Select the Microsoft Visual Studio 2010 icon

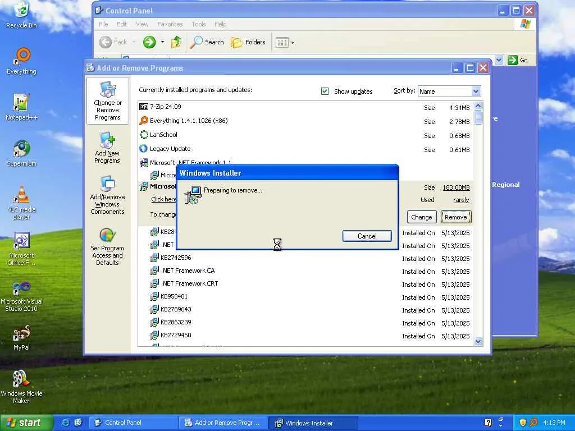[22, 295]
